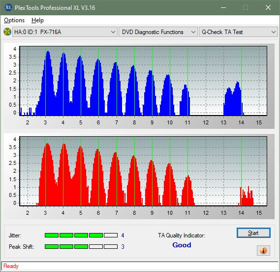The image size is (280, 272).
Task: Click the TA Quality Indicator label
Action: click(x=182, y=235)
